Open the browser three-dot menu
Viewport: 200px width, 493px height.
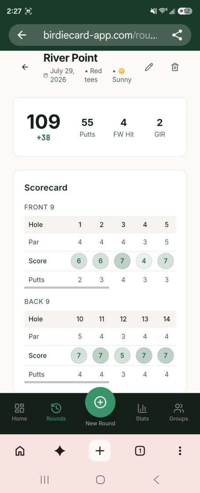click(x=180, y=451)
